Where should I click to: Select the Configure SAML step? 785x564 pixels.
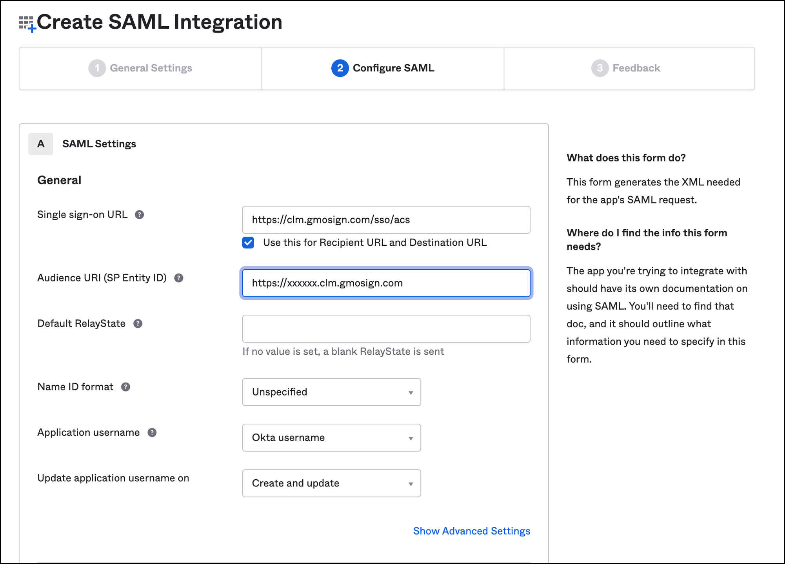[x=383, y=68]
